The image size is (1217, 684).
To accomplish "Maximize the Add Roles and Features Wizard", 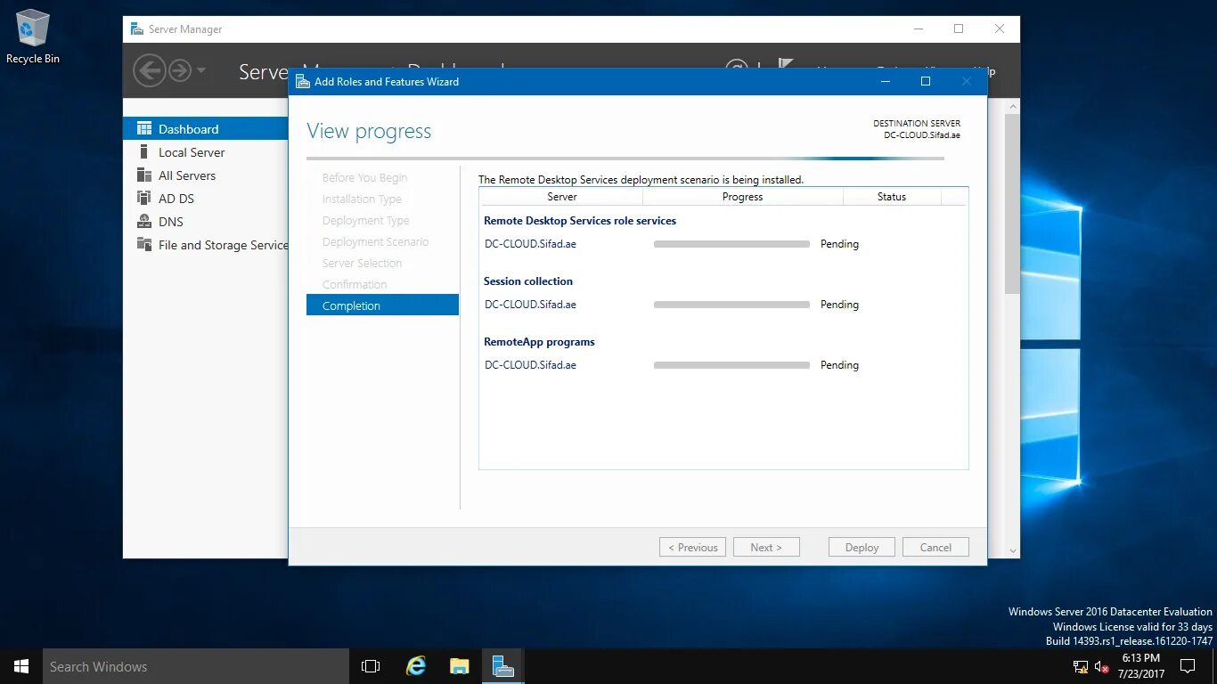I will (926, 81).
